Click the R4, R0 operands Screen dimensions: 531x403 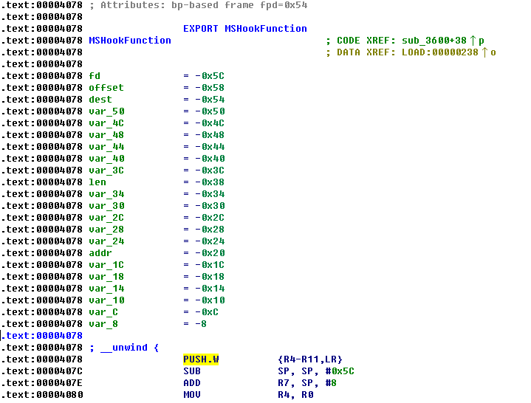click(295, 395)
